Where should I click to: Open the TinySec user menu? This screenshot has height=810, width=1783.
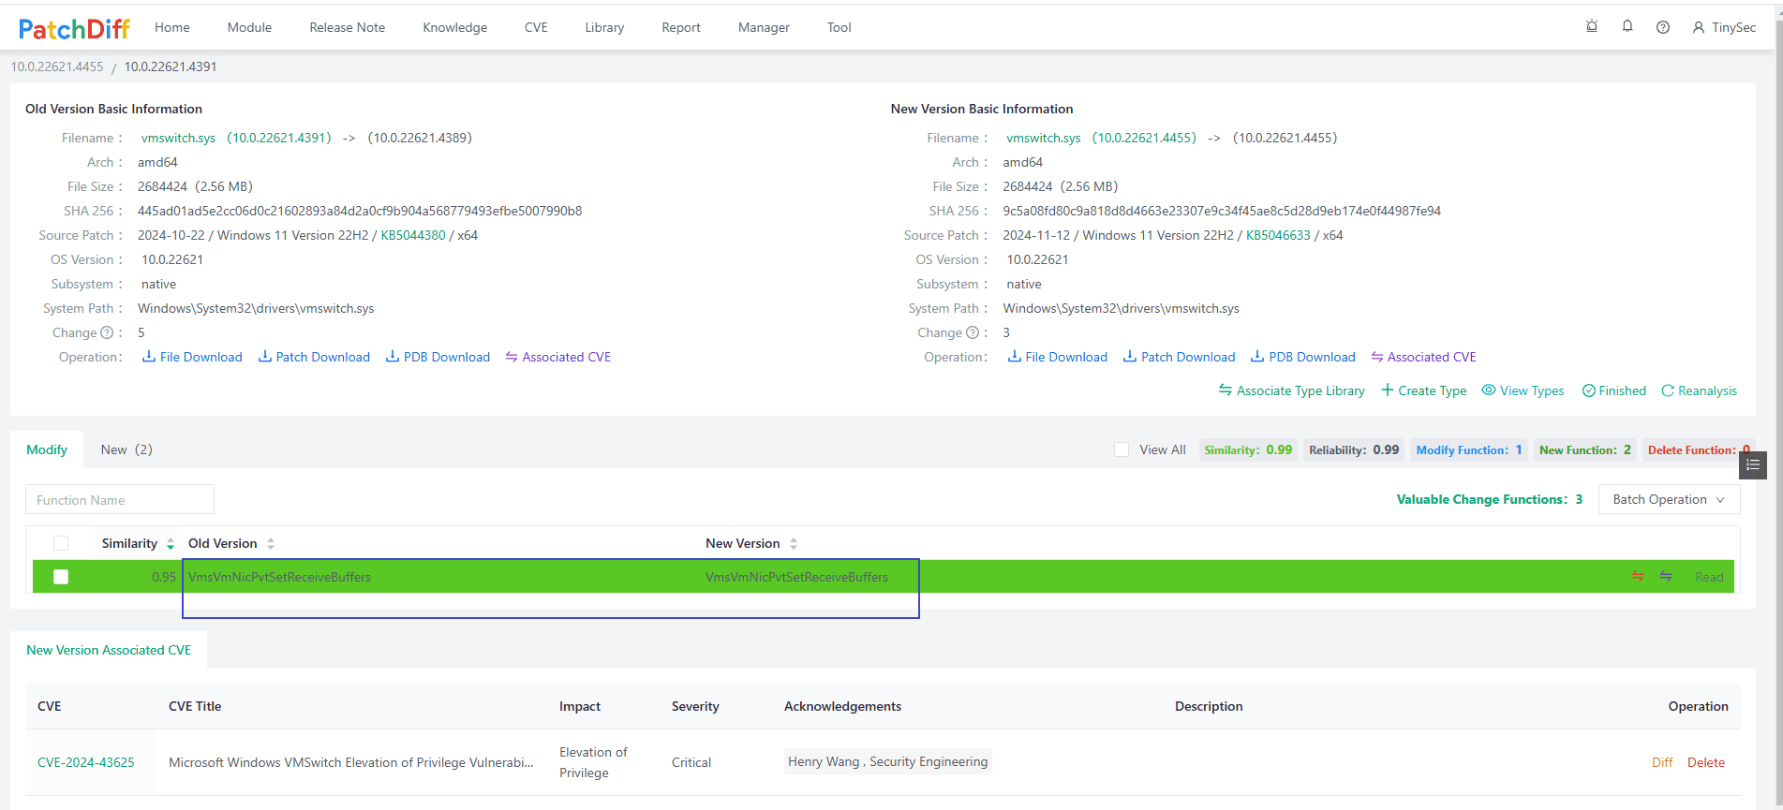pos(1724,27)
